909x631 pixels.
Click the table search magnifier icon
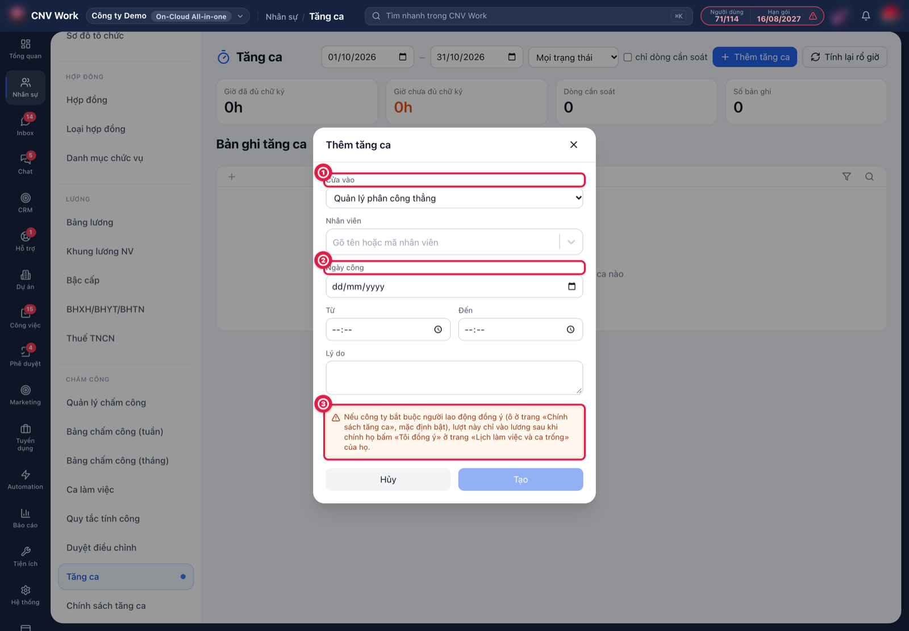coord(869,177)
